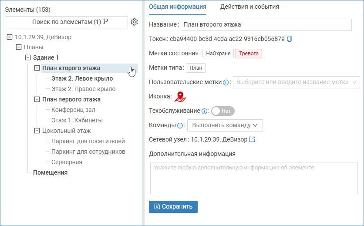Open the Пользовательские метки combo box
The height and width of the screenshot is (226, 364).
point(296,82)
